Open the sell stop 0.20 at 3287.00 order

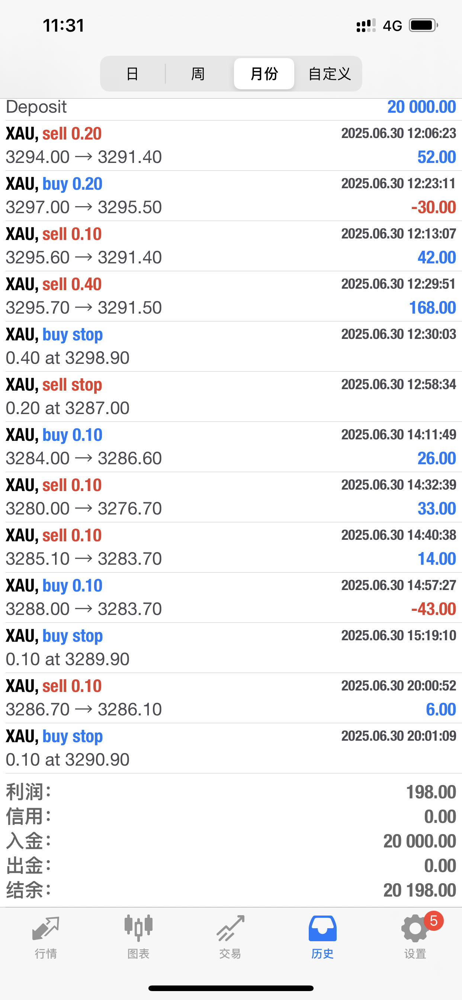[x=231, y=396]
